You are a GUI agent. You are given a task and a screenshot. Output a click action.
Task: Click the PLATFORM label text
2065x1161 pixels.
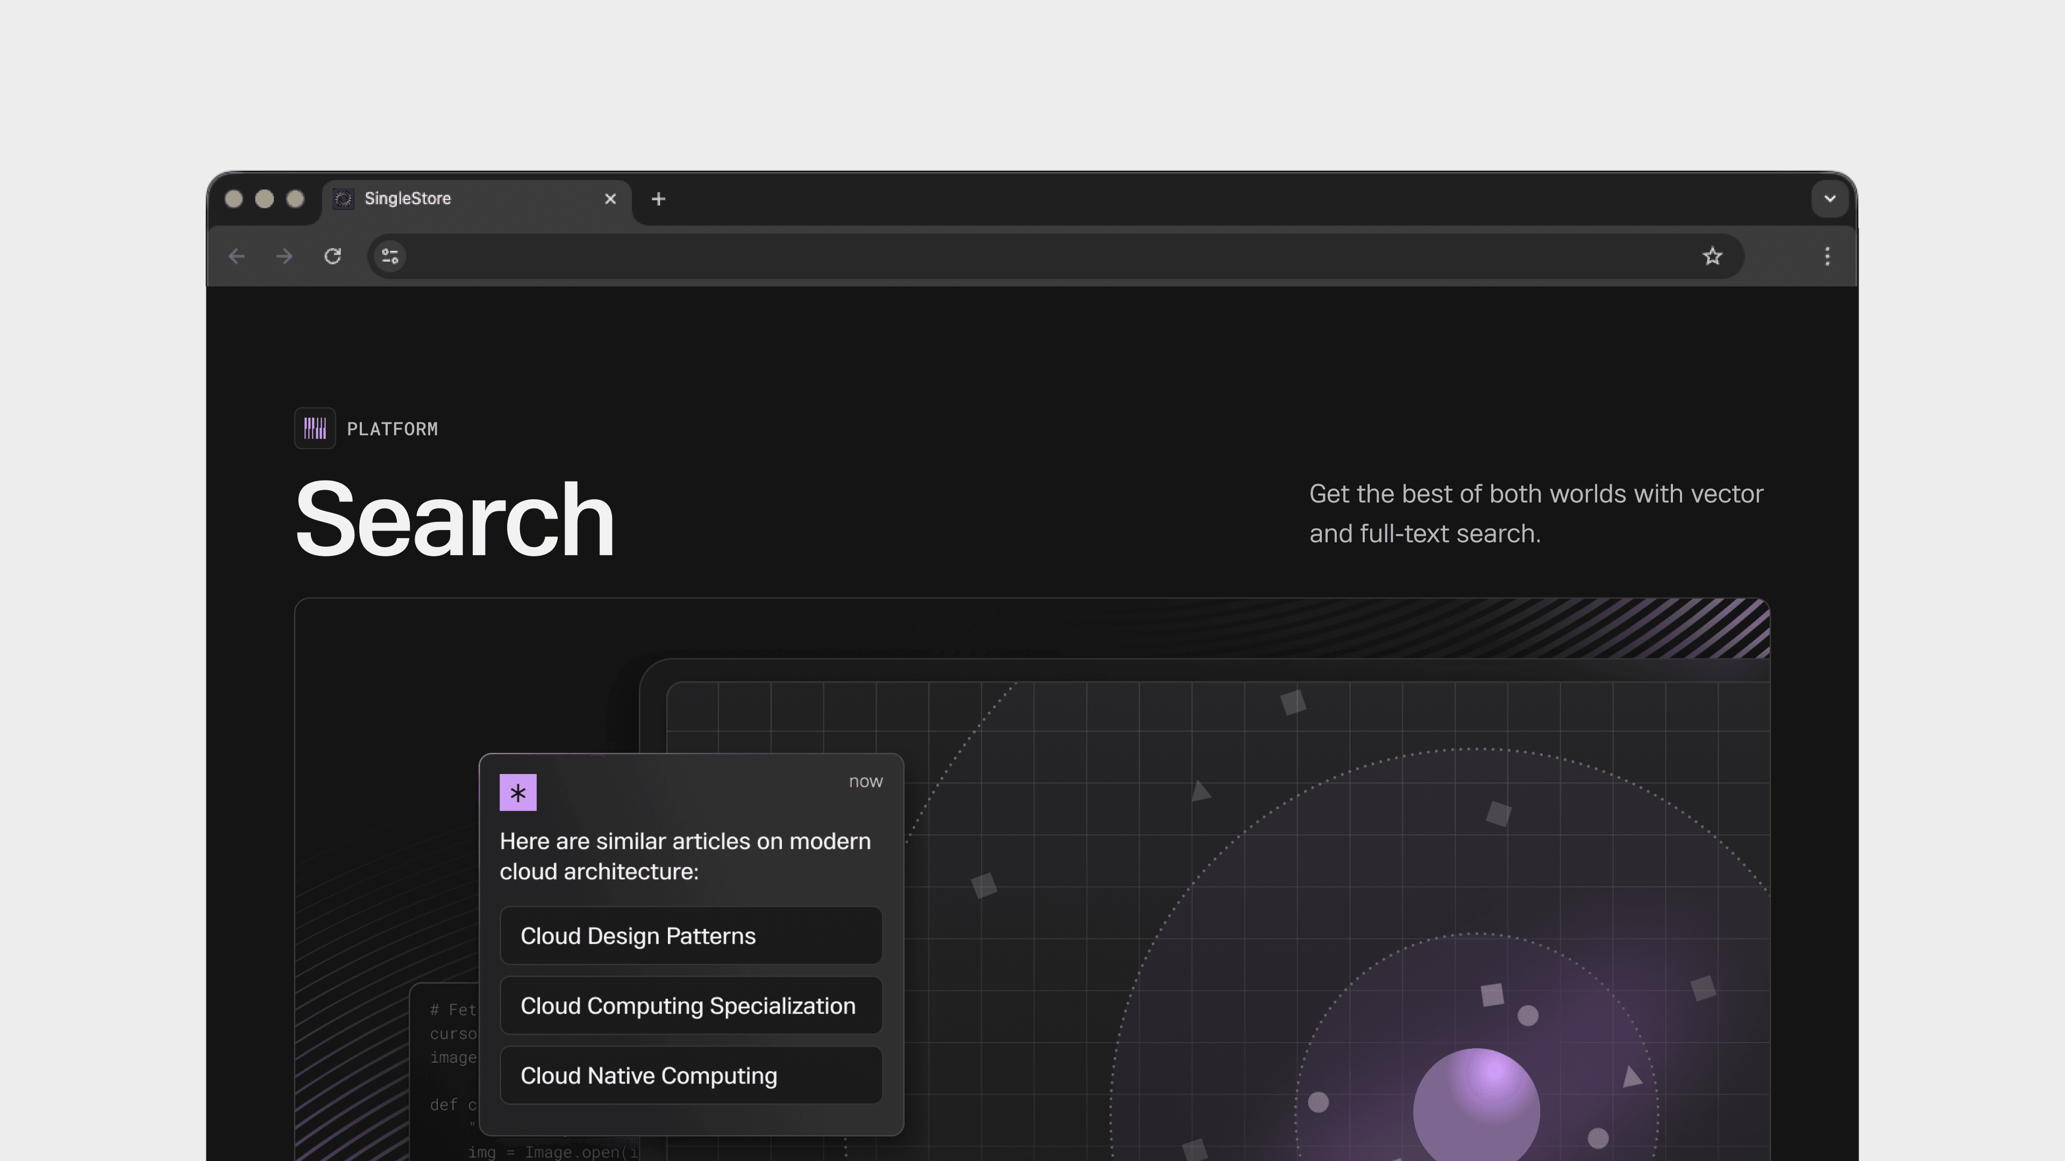(x=392, y=429)
